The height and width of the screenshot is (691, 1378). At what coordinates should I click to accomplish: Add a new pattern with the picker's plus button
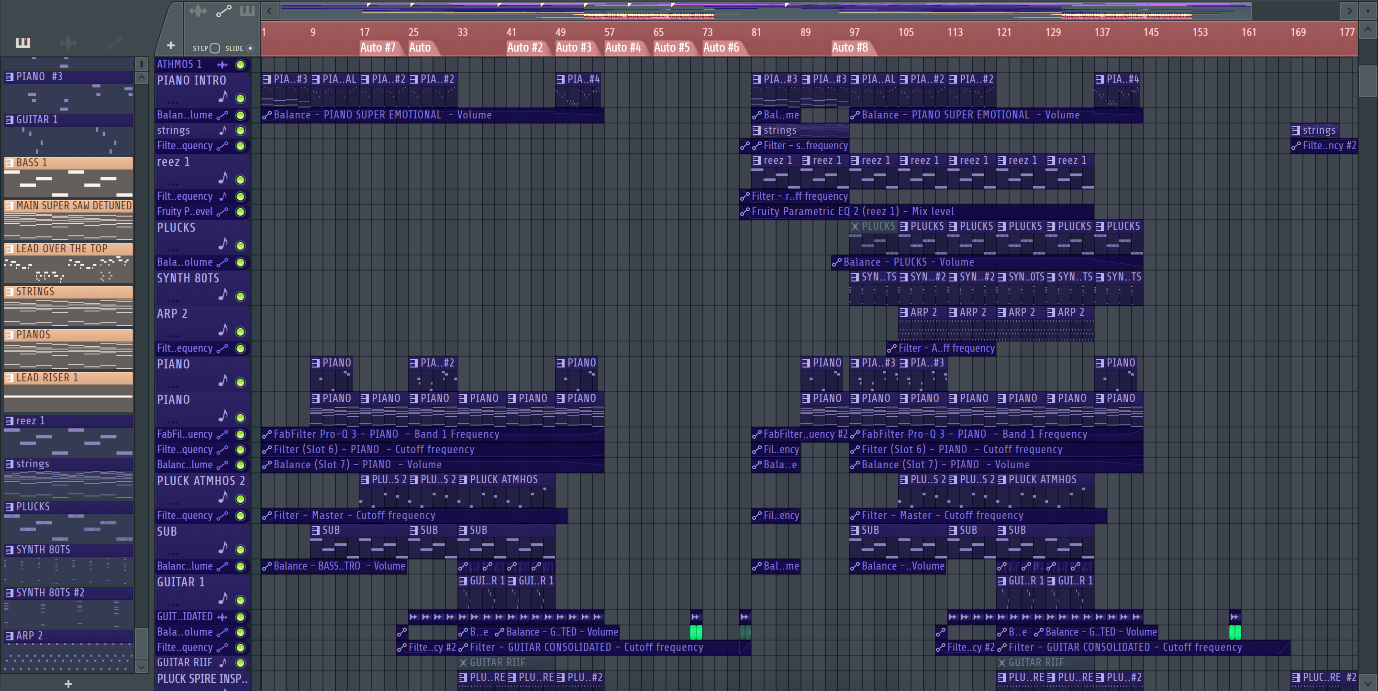click(68, 683)
